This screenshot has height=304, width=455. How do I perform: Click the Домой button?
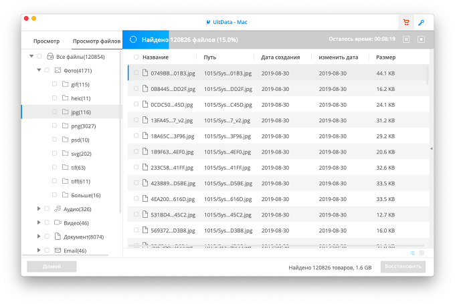[52, 267]
